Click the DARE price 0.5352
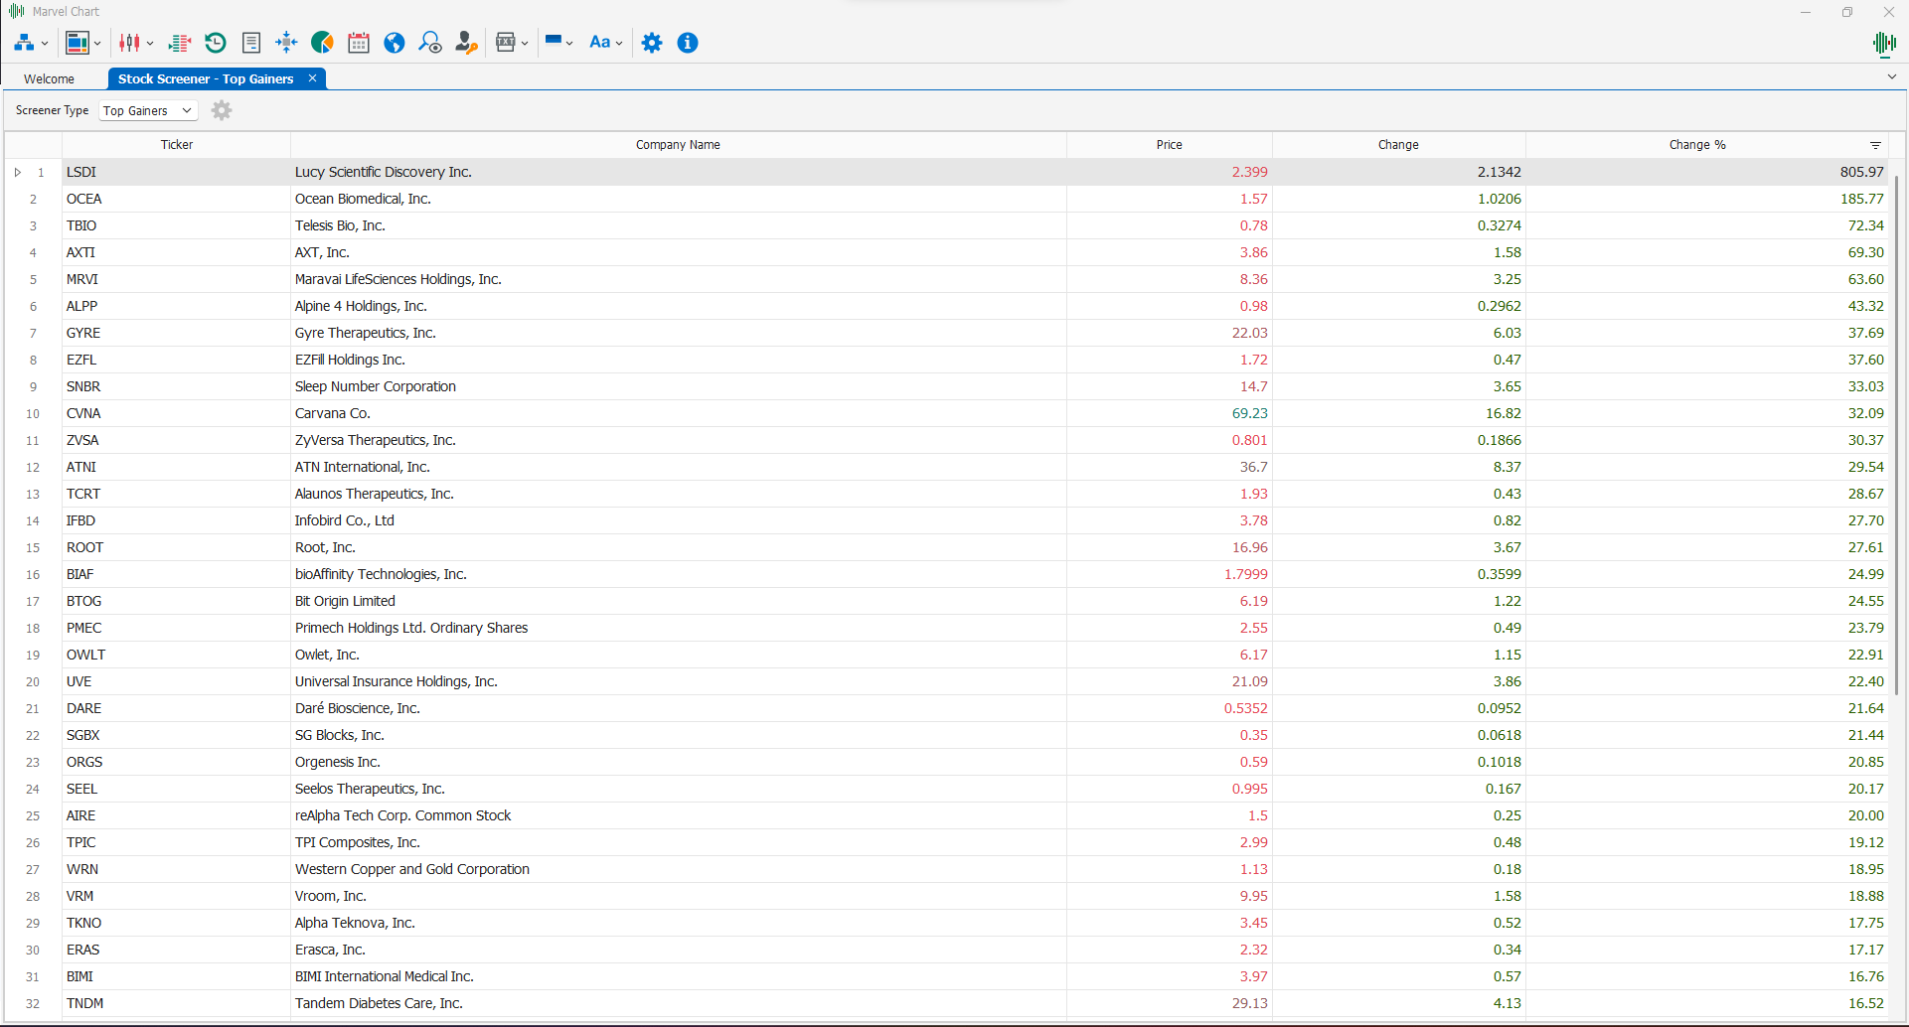Image resolution: width=1909 pixels, height=1027 pixels. pos(1245,708)
